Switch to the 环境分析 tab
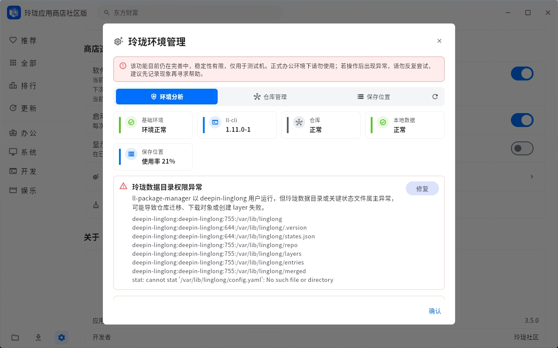This screenshot has width=558, height=348. 167,97
